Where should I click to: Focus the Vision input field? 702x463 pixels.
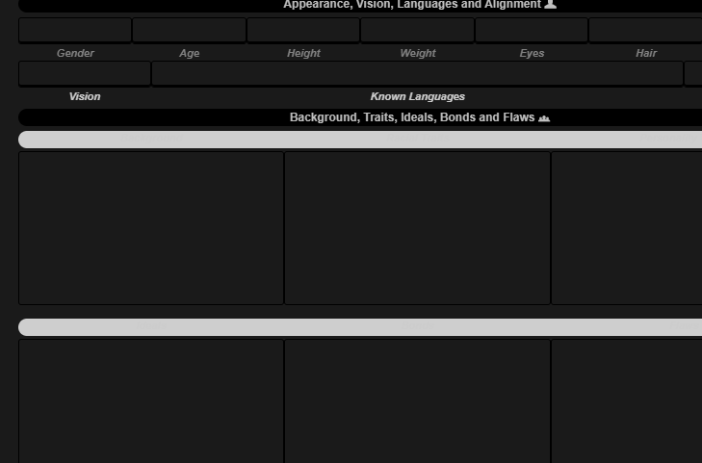85,73
